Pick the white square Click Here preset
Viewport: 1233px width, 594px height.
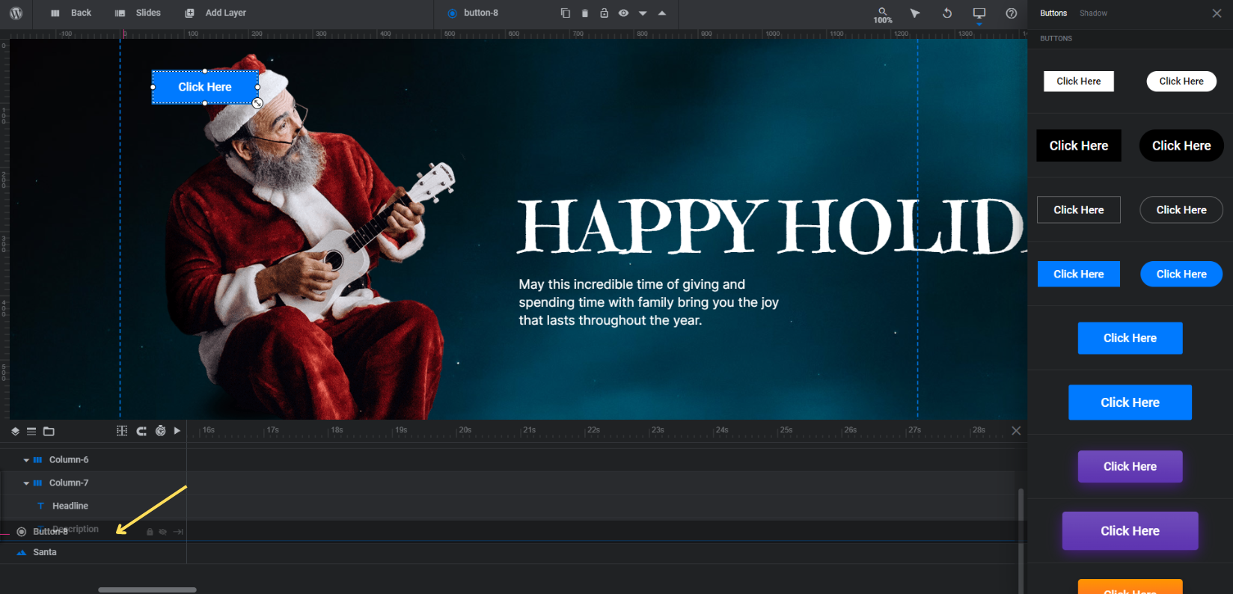(1079, 82)
